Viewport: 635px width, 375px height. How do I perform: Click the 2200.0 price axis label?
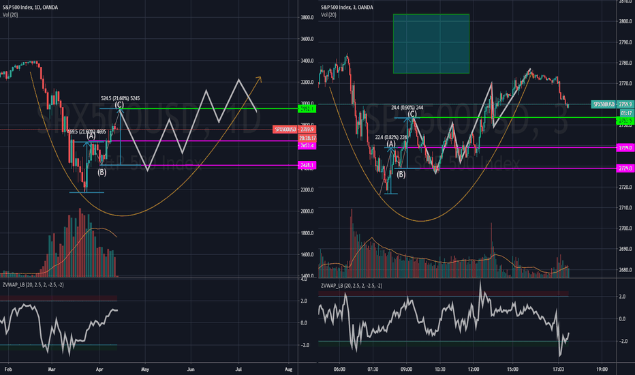[307, 190]
